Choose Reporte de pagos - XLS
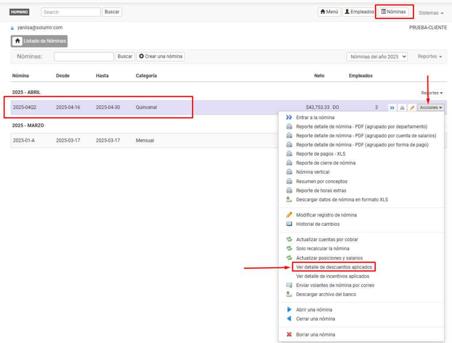Image resolution: width=452 pixels, height=343 pixels. point(320,154)
